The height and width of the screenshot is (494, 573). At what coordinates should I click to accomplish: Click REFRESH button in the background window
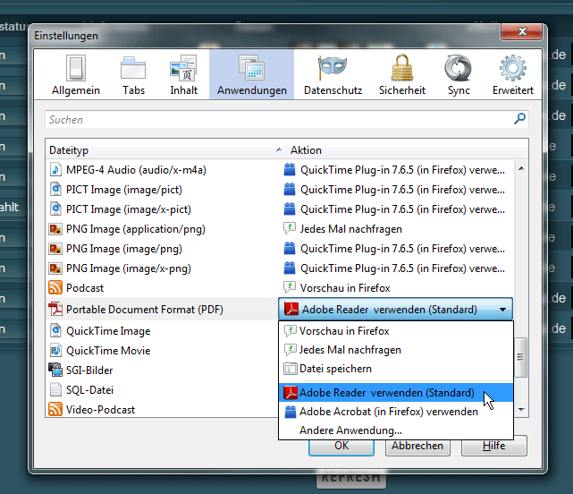[350, 478]
